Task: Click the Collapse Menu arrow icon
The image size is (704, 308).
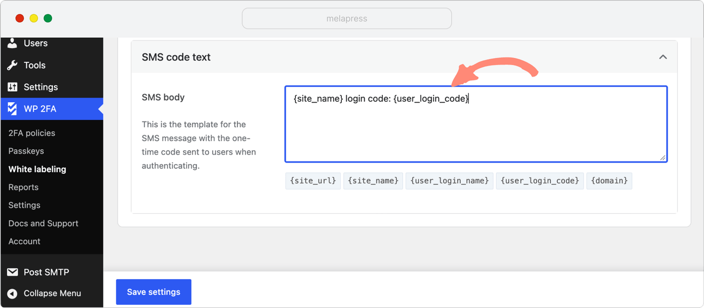Action: 12,294
